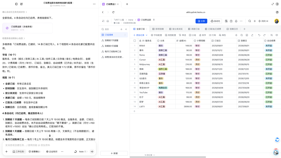Open 排序 sort settings

202,35
